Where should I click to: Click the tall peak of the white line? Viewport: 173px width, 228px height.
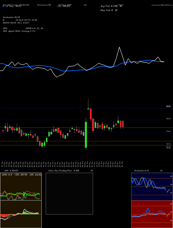pyautogui.click(x=119, y=47)
